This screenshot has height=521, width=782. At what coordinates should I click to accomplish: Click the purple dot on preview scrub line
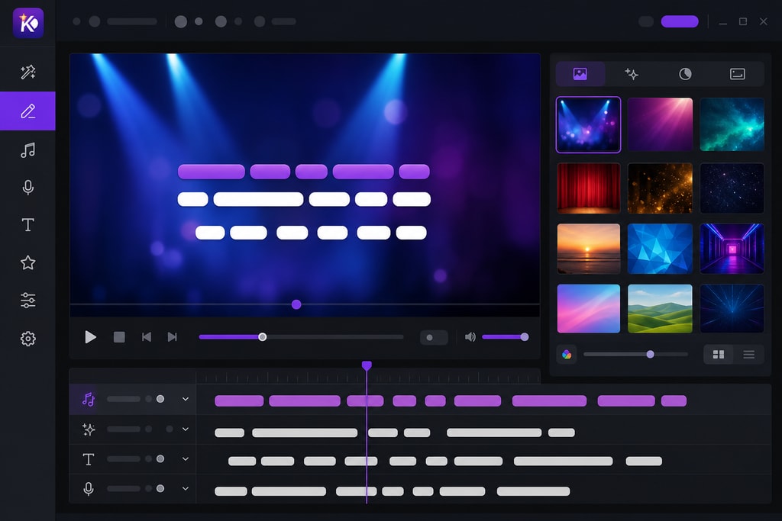pos(296,304)
